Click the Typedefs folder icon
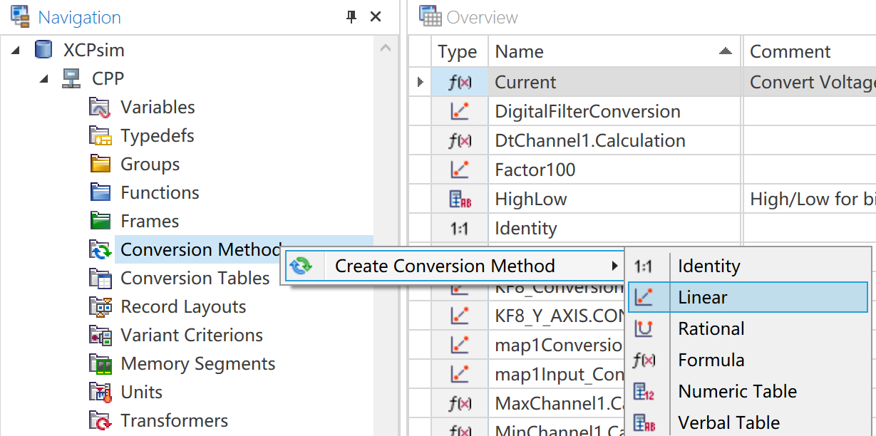Viewport: 876px width, 436px height. [101, 136]
